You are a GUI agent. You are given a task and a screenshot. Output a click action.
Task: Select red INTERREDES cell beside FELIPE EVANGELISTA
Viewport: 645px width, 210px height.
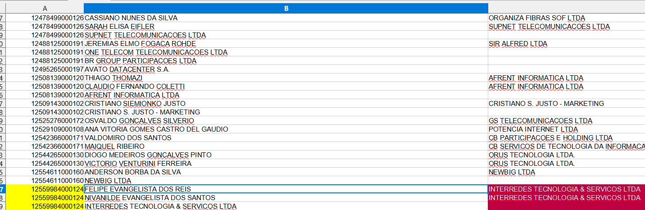click(567, 189)
